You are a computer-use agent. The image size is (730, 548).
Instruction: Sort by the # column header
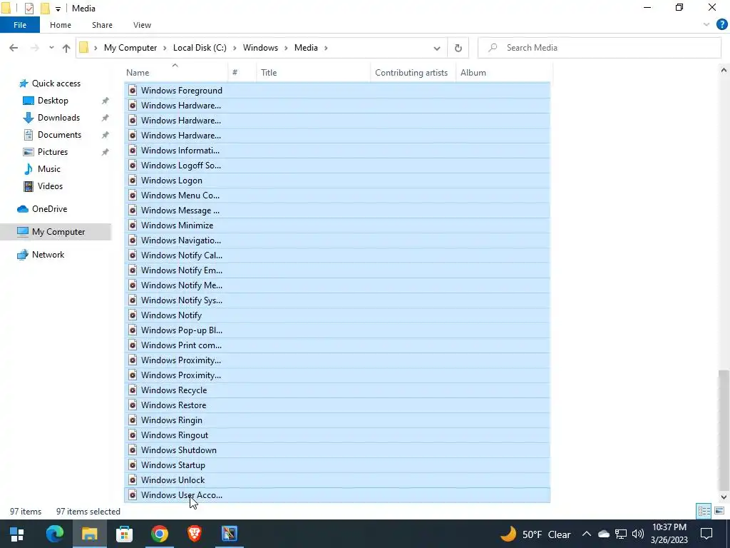242,73
